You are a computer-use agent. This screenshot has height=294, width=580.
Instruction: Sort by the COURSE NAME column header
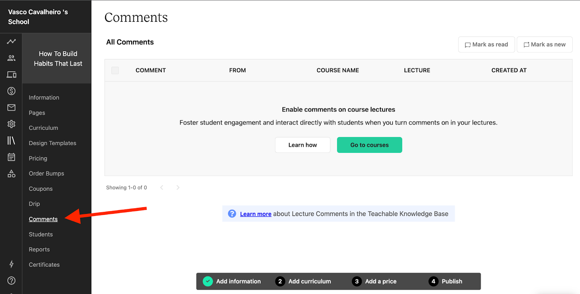point(338,70)
